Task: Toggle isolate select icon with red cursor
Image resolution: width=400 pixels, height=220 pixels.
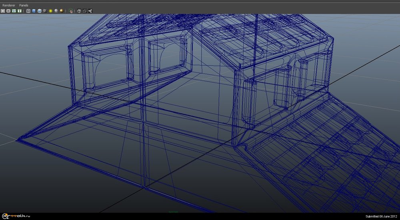Action: (71, 11)
